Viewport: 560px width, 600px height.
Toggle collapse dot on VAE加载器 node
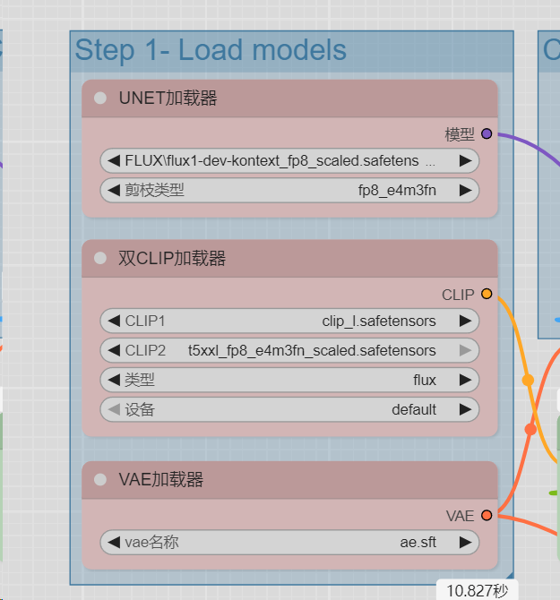tap(100, 480)
